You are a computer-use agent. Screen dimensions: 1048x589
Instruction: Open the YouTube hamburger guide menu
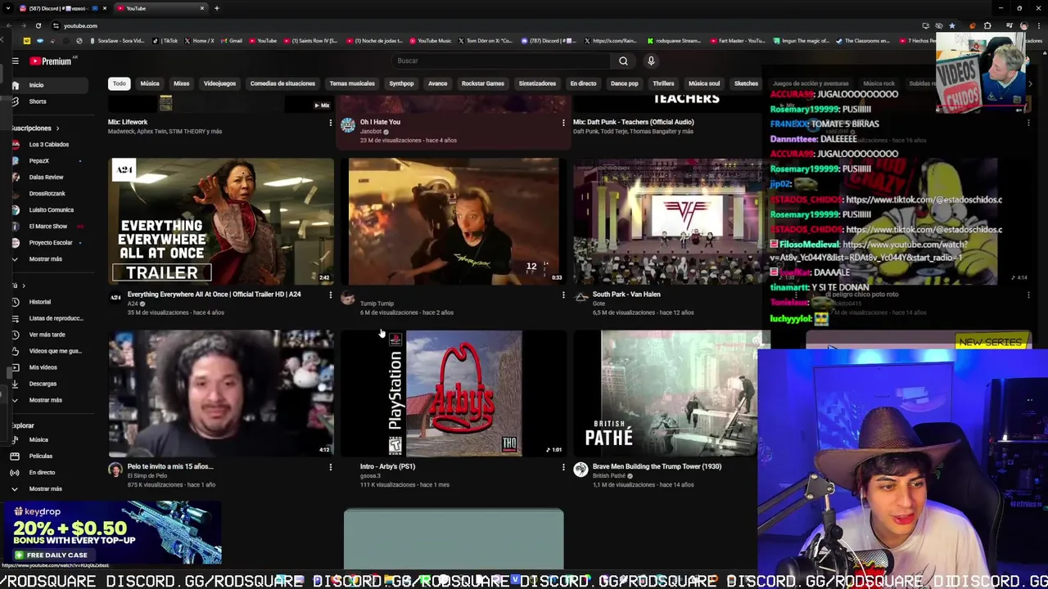click(15, 61)
